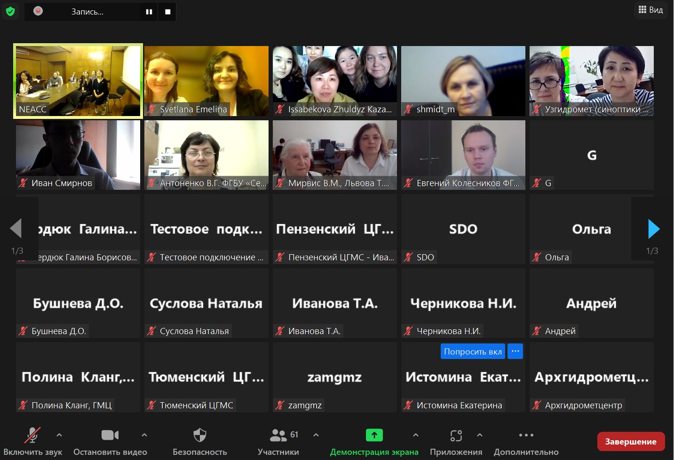Click Бушнева Д.О. name label
This screenshot has width=674, height=460.
point(59,331)
